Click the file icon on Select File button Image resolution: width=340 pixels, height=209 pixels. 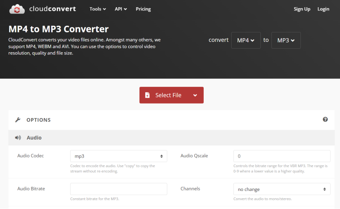[147, 95]
